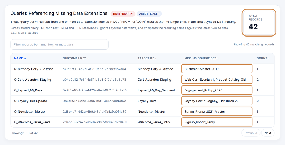
Task: Click customer key 9b6d1f37-8a2e-4c05-b9f1-3e4a7c8d0f62
Action: pyautogui.click(x=94, y=101)
